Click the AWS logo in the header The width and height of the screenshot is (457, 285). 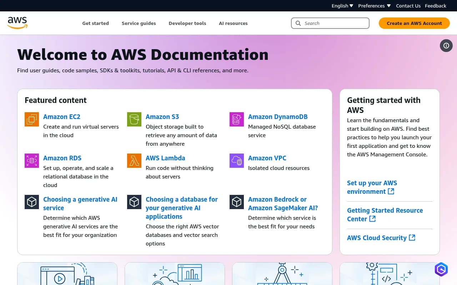tap(17, 22)
